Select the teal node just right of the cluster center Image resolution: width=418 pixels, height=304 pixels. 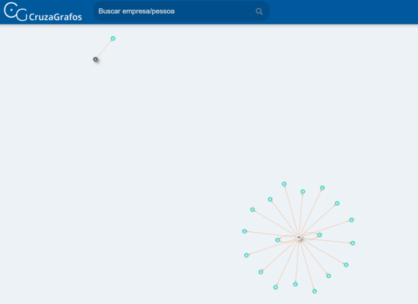tap(320, 234)
